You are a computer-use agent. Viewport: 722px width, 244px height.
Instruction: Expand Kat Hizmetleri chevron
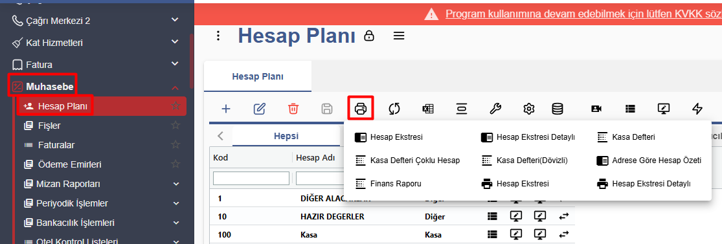(x=175, y=42)
